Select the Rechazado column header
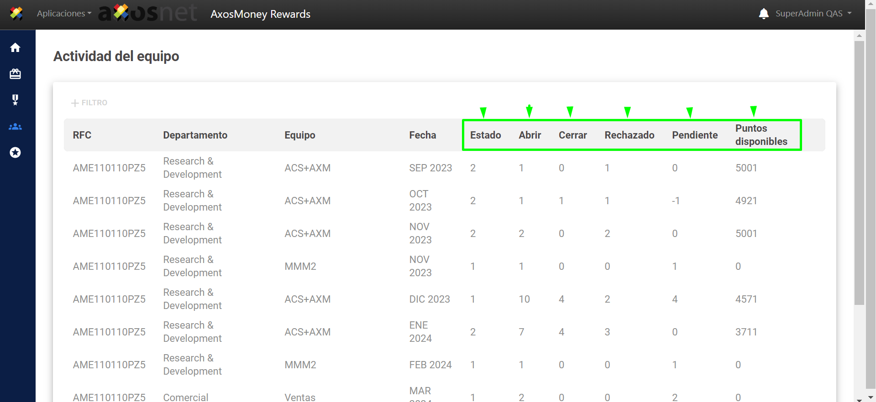The image size is (876, 402). 629,135
